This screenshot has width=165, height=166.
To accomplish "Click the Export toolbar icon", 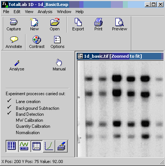I will point(78,22).
